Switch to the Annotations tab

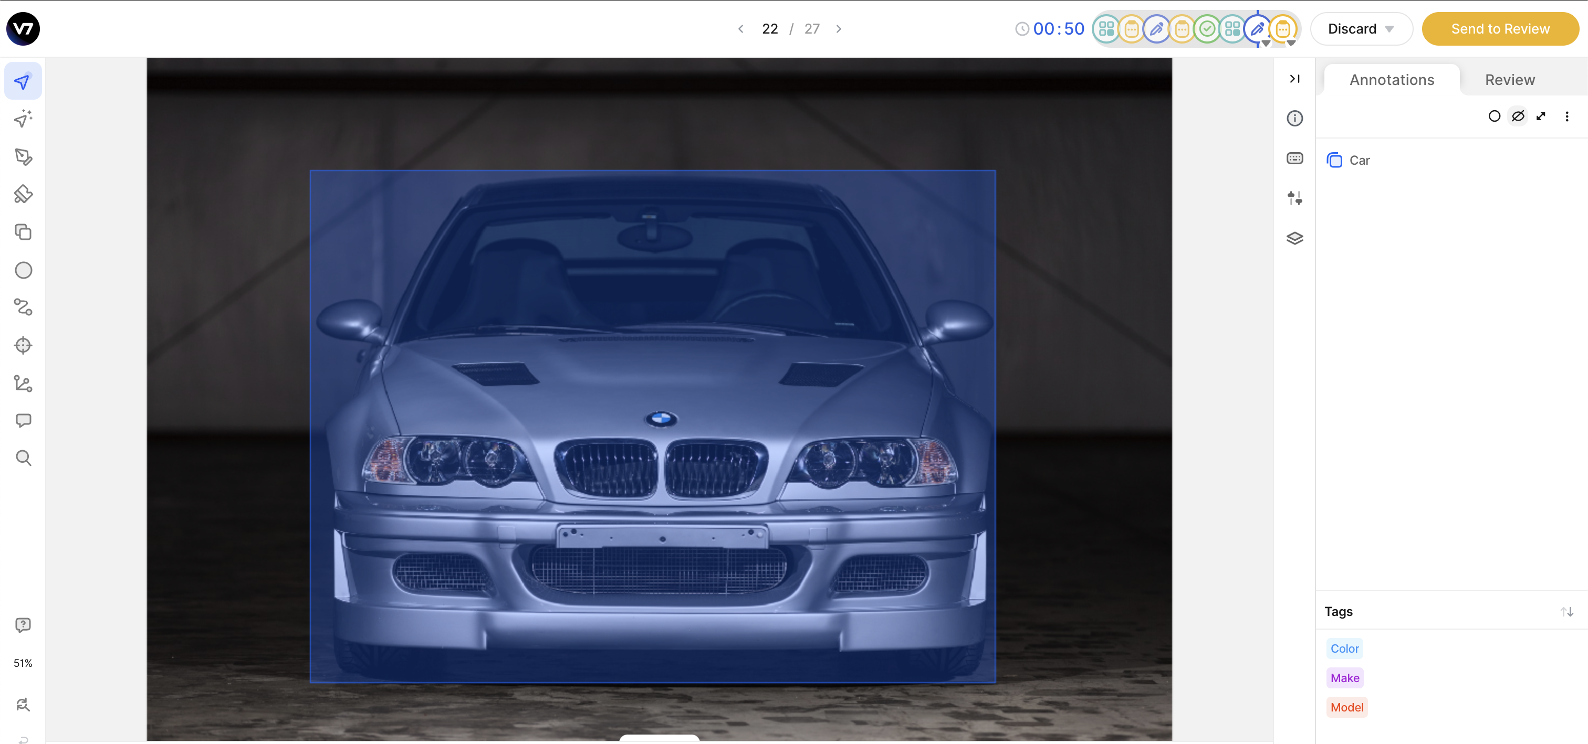[x=1392, y=80]
